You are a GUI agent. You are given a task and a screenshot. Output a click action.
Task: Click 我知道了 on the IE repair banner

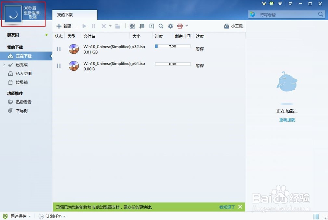227,207
